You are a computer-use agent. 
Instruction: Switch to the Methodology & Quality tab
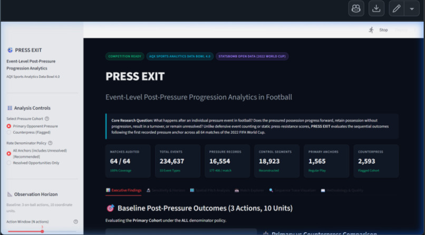coord(342,190)
